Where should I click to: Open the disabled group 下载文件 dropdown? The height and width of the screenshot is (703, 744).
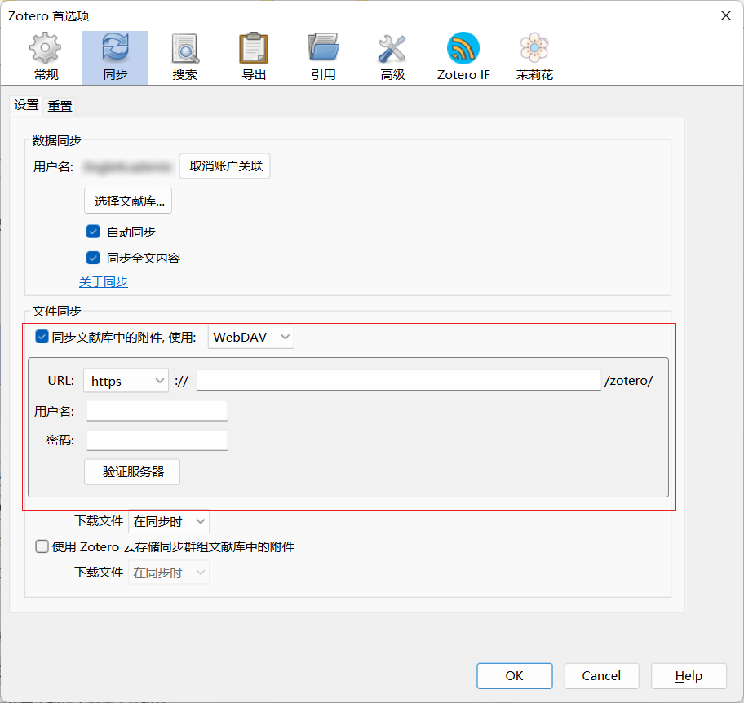(169, 573)
